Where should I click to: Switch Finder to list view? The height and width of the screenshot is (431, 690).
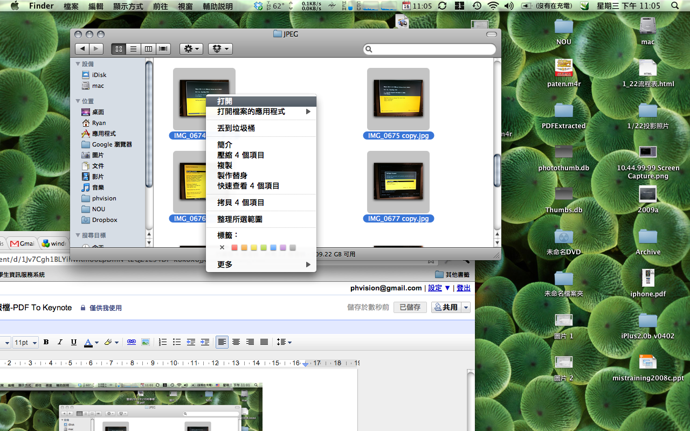coord(133,49)
